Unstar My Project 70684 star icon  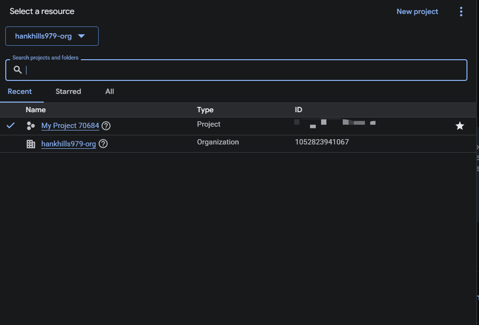pyautogui.click(x=460, y=126)
